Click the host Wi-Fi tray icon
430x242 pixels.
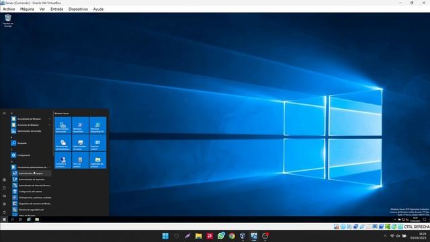392,236
